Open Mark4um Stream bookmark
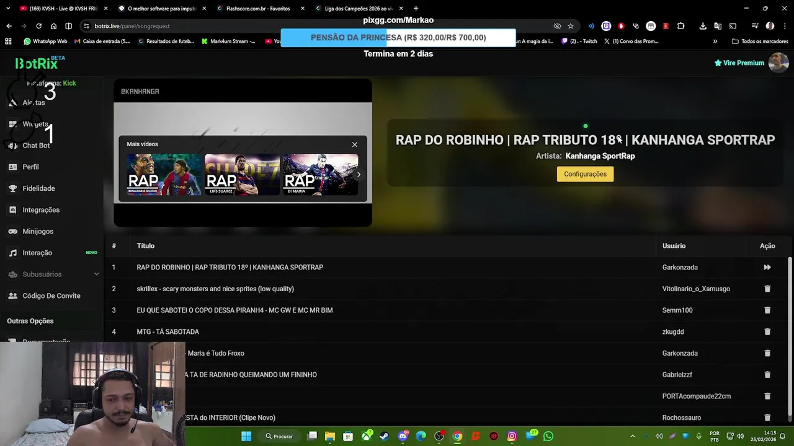The height and width of the screenshot is (446, 794). (x=228, y=42)
